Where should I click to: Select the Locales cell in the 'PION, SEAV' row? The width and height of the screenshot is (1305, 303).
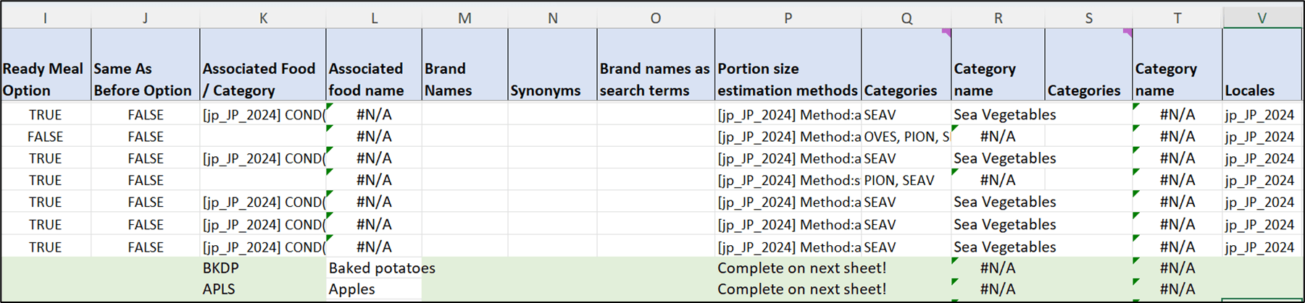[1262, 180]
